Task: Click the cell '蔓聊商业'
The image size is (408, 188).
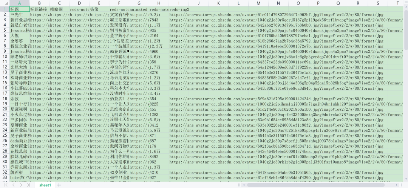Action: click(x=20, y=125)
